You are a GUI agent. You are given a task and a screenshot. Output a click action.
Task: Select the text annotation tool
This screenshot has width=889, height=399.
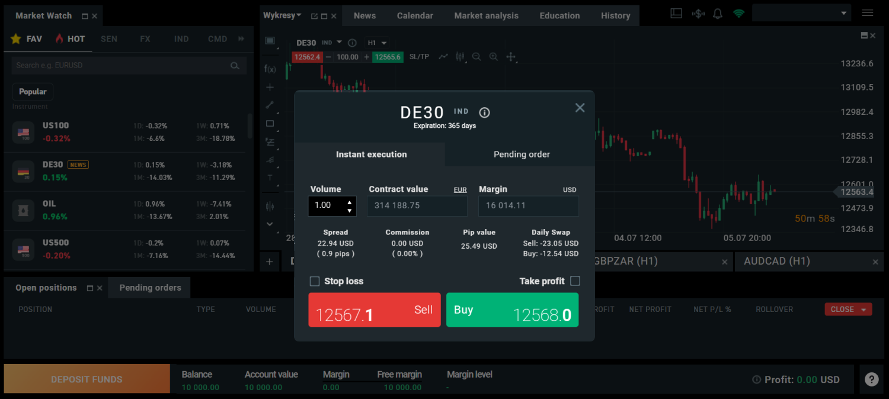[270, 178]
